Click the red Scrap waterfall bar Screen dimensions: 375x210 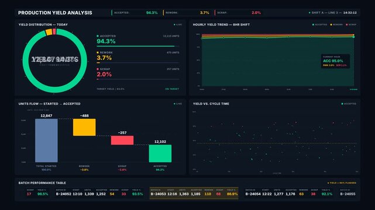click(122, 140)
